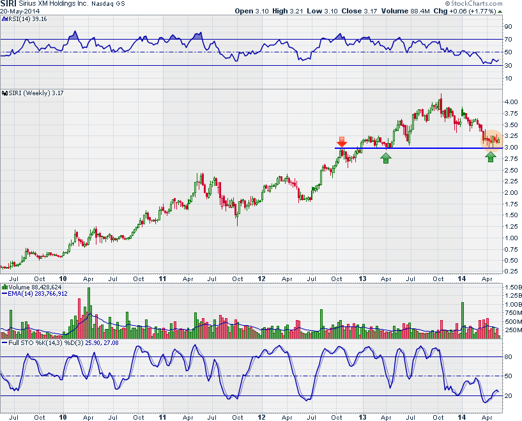Click the SIRI (Weekly) candlestick legend icon
Image resolution: width=522 pixels, height=421 pixels.
coord(4,94)
